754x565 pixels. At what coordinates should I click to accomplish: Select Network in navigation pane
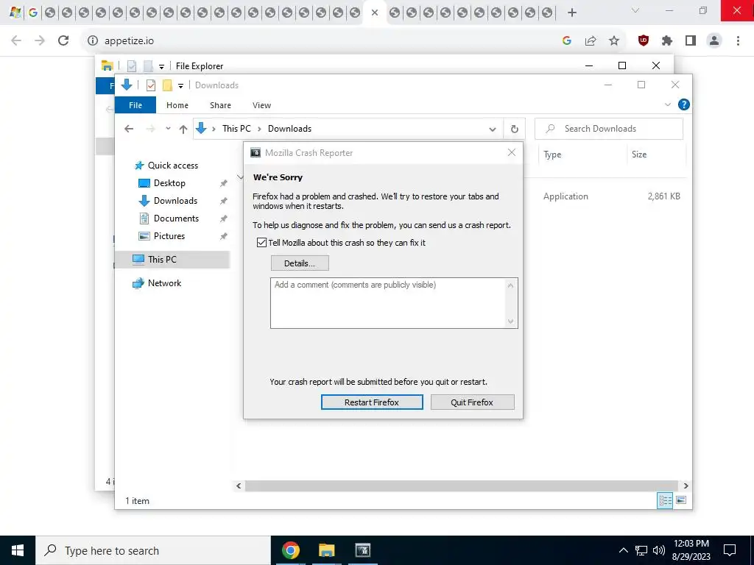tap(164, 283)
